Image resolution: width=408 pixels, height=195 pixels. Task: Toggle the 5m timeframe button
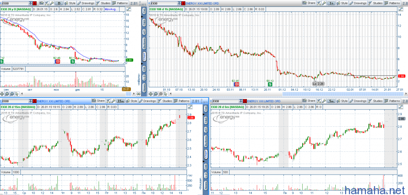tap(331, 101)
